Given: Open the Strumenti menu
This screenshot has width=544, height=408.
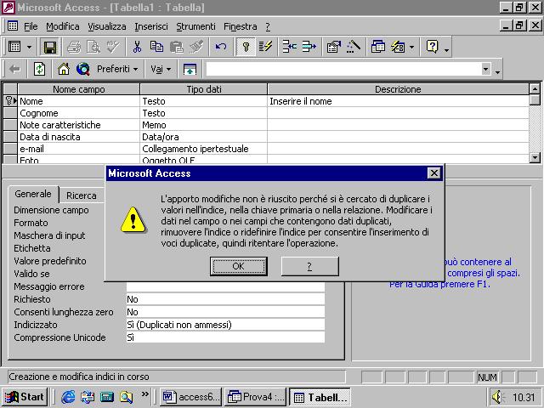Looking at the screenshot, I should coord(195,26).
